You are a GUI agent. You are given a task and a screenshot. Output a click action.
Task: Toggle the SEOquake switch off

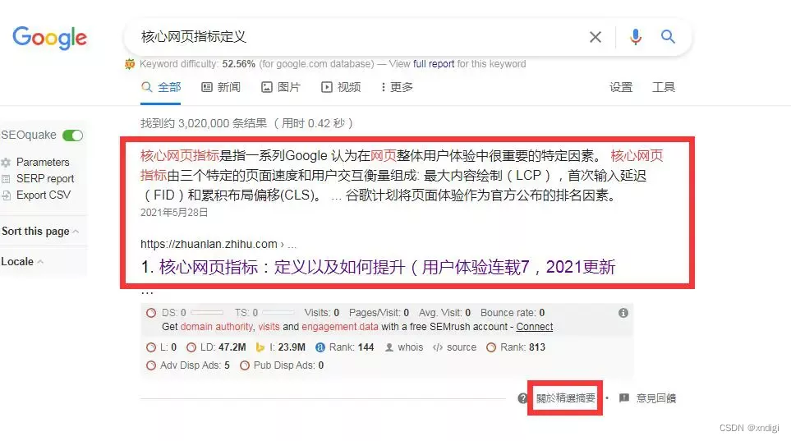72,136
